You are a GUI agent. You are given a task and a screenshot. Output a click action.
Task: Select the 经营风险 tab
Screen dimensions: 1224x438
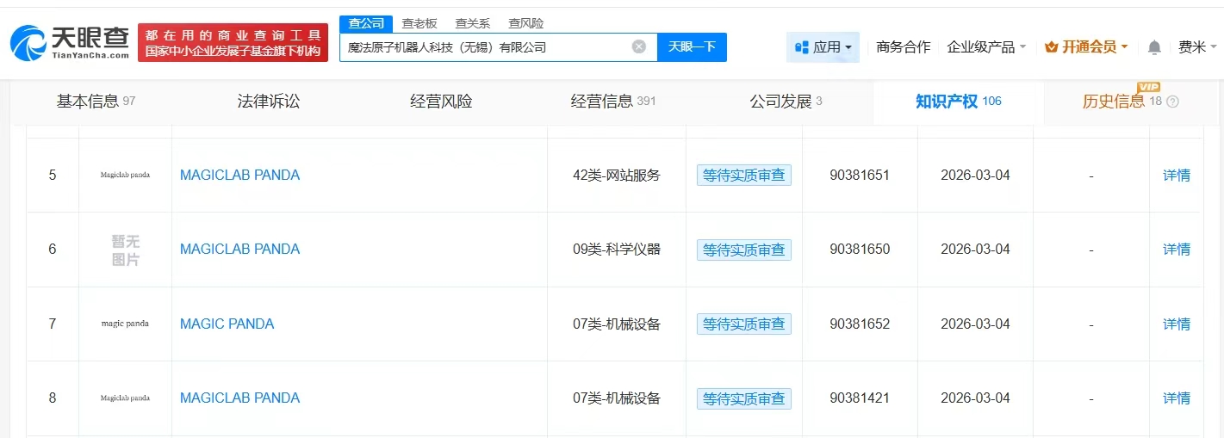click(x=441, y=102)
